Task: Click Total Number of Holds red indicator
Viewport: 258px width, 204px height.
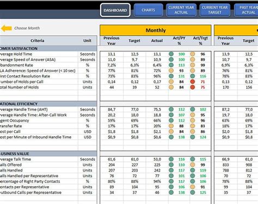Action: 193,87
